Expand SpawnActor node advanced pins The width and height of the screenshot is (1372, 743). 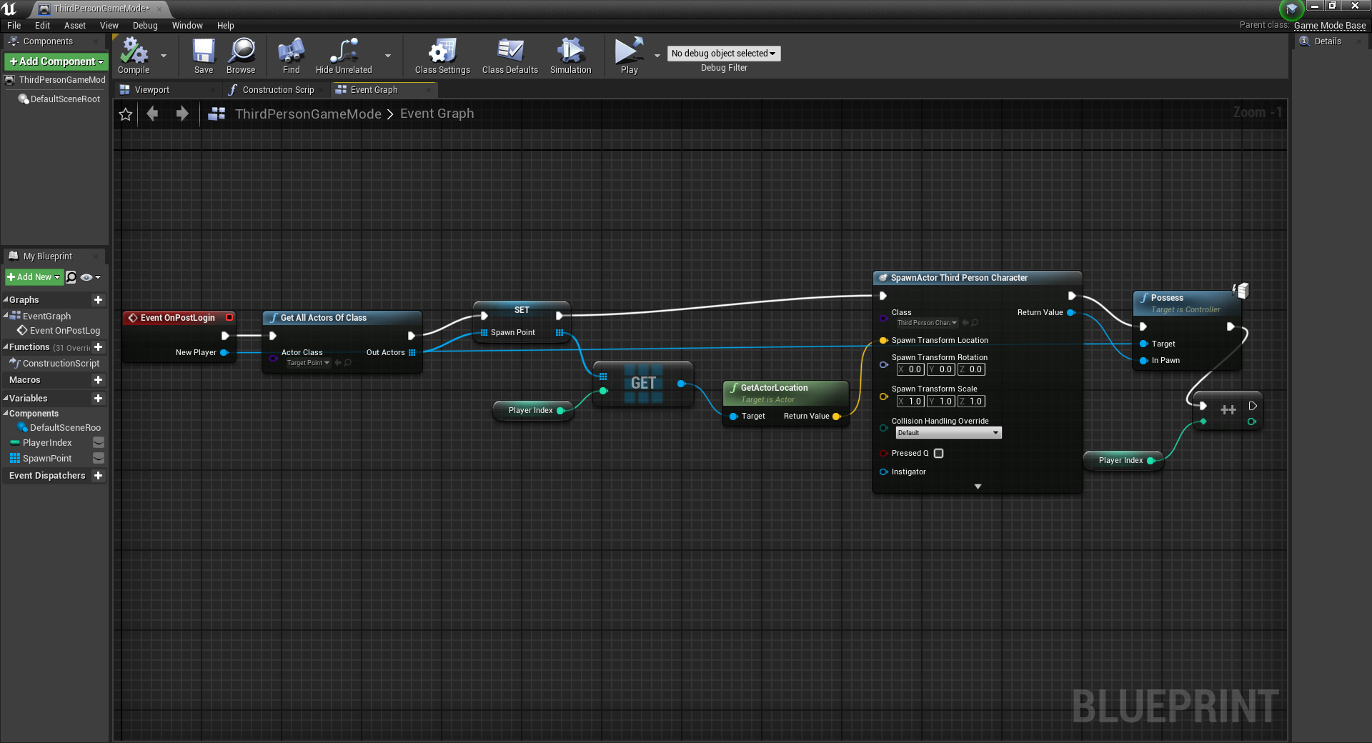coord(978,487)
